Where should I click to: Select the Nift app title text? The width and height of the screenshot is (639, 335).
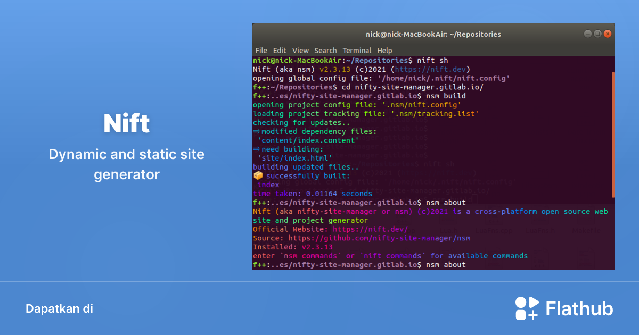click(x=126, y=123)
